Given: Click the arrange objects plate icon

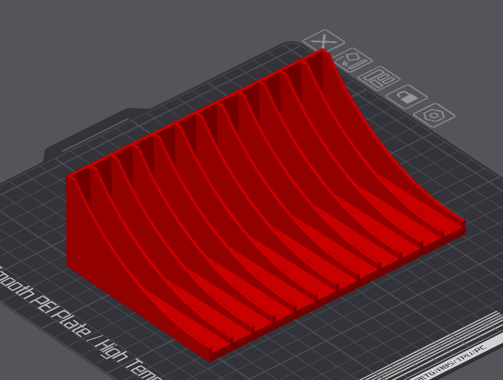Looking at the screenshot, I should tap(379, 78).
